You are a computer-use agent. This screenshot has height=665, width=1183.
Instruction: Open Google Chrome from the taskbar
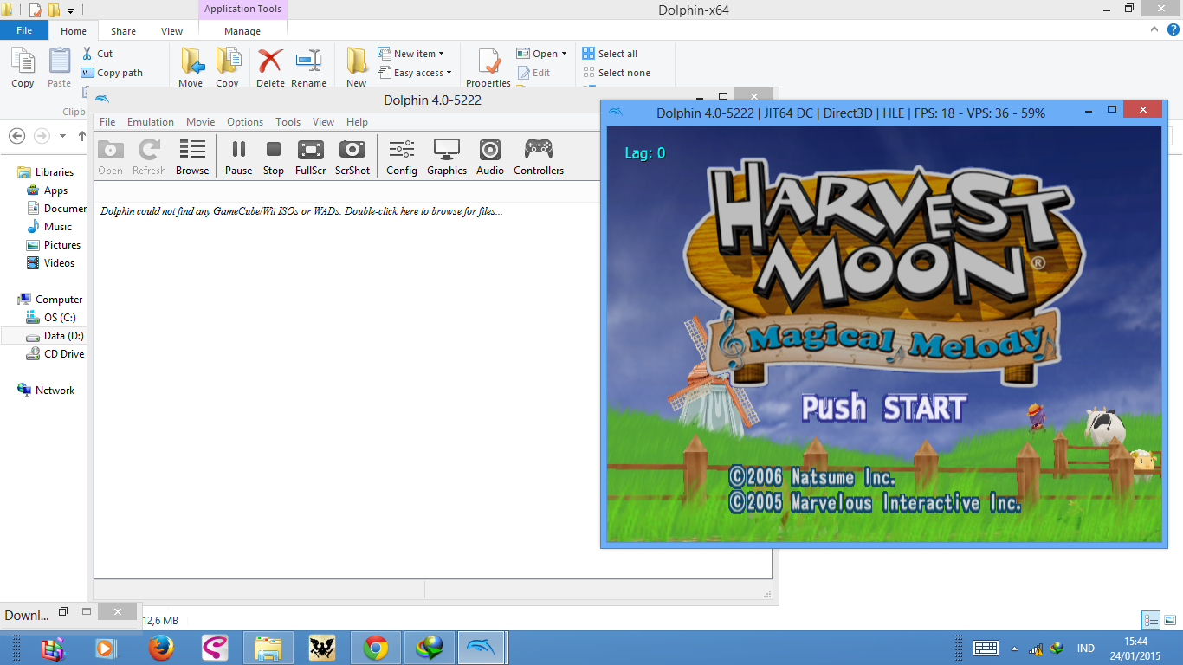[x=375, y=648]
